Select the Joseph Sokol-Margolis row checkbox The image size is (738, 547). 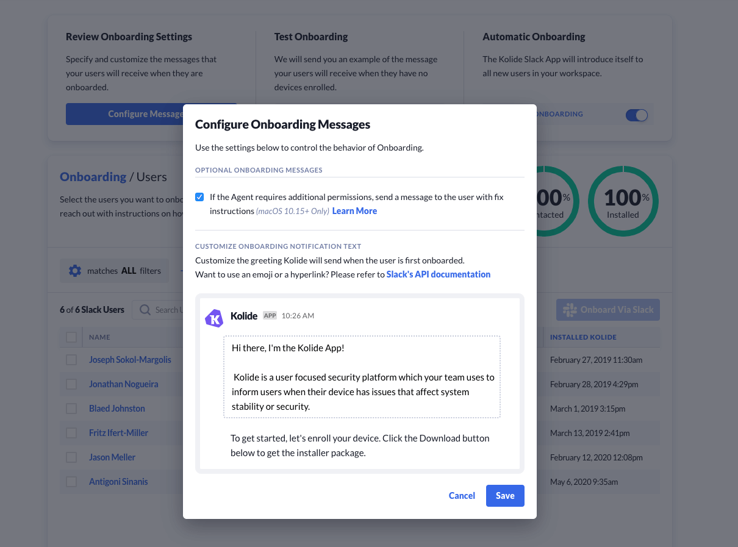(71, 360)
